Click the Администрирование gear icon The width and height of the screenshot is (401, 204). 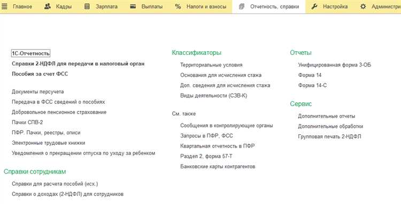coord(363,6)
